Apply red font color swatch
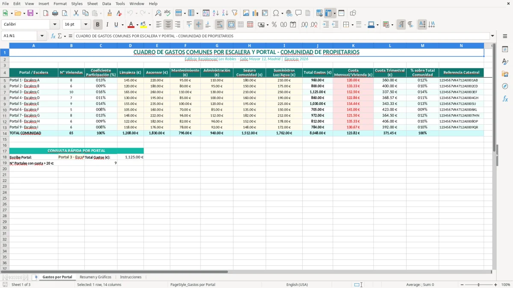Screen dimensions: 513x288 pyautogui.click(x=131, y=25)
